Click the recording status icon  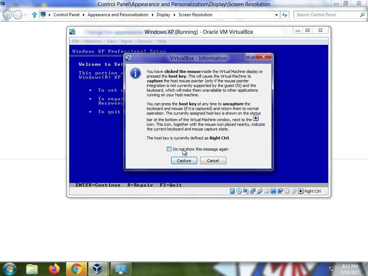(280, 191)
